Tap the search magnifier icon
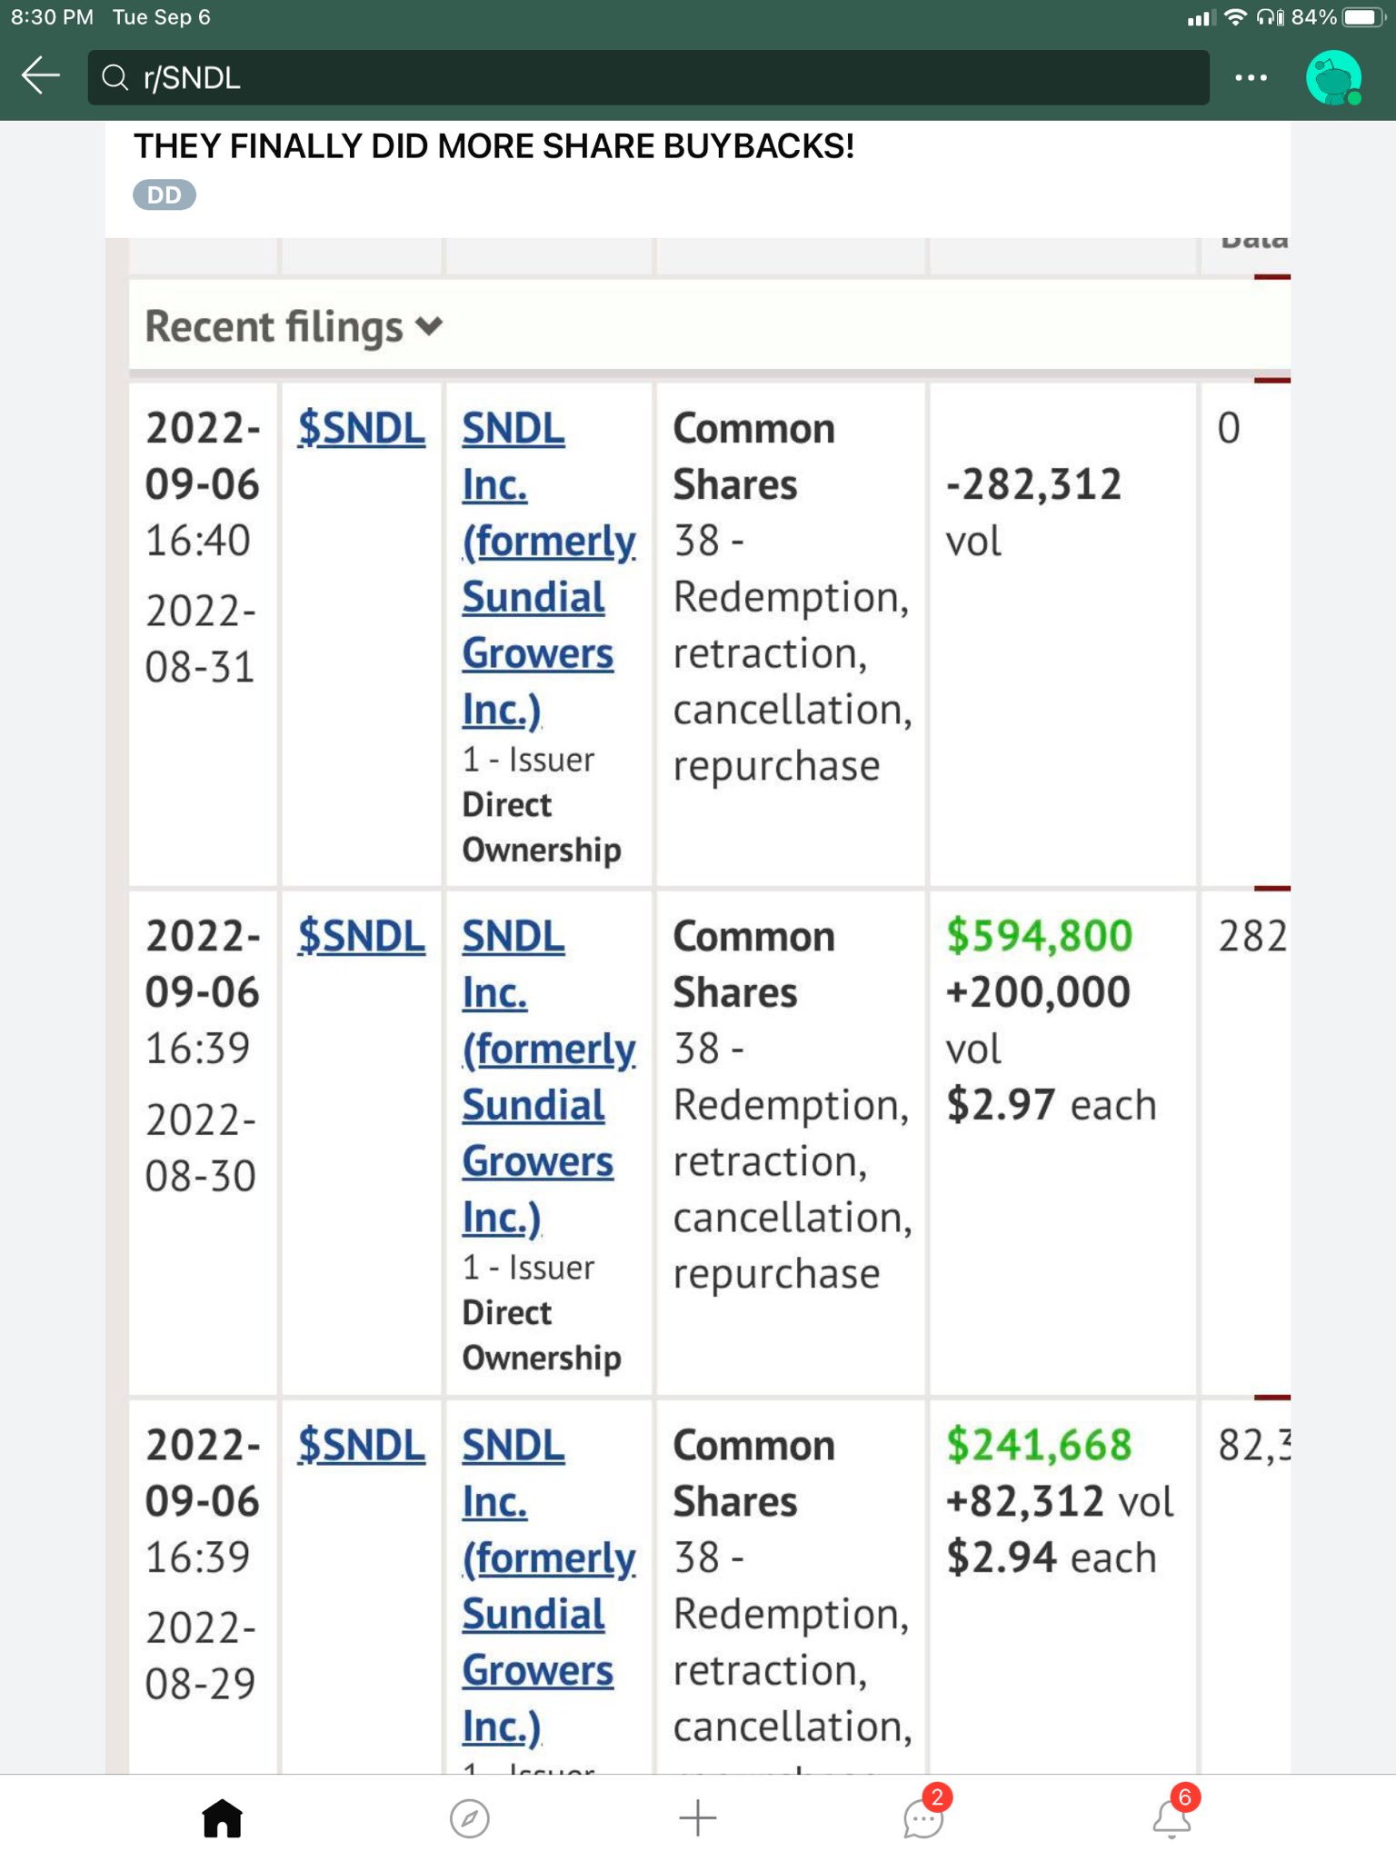This screenshot has height=1861, width=1396. (x=115, y=78)
